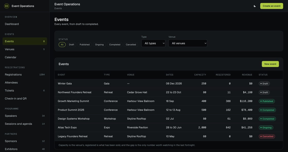Filter events by Ongoing status
This screenshot has height=152, width=288.
coord(99,45)
